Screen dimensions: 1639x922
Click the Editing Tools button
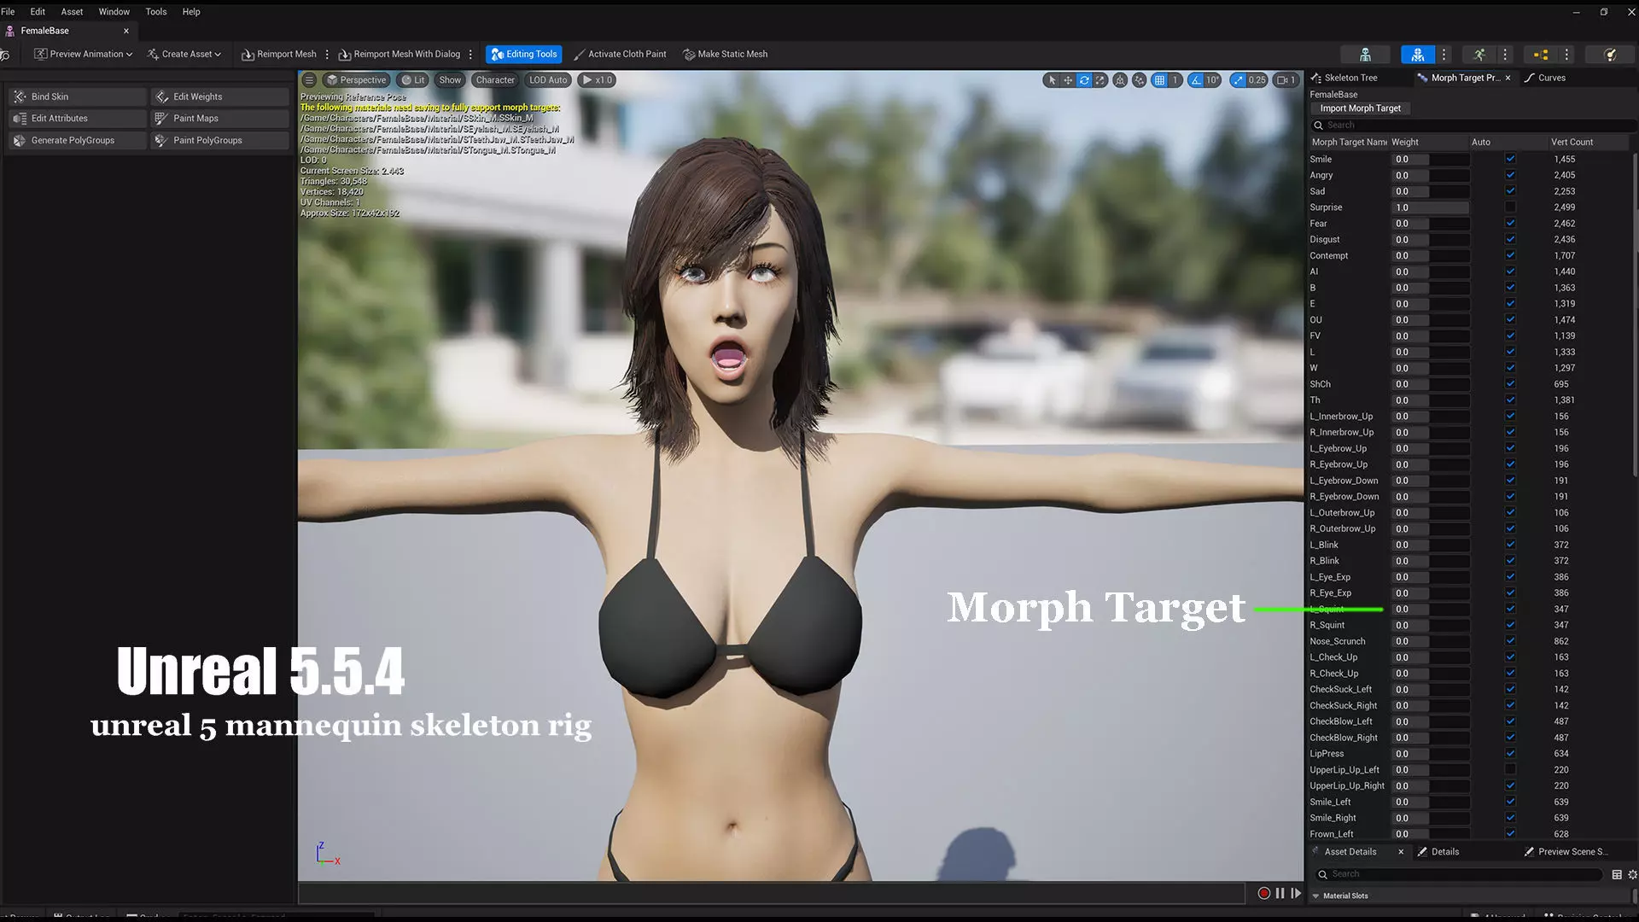[523, 54]
